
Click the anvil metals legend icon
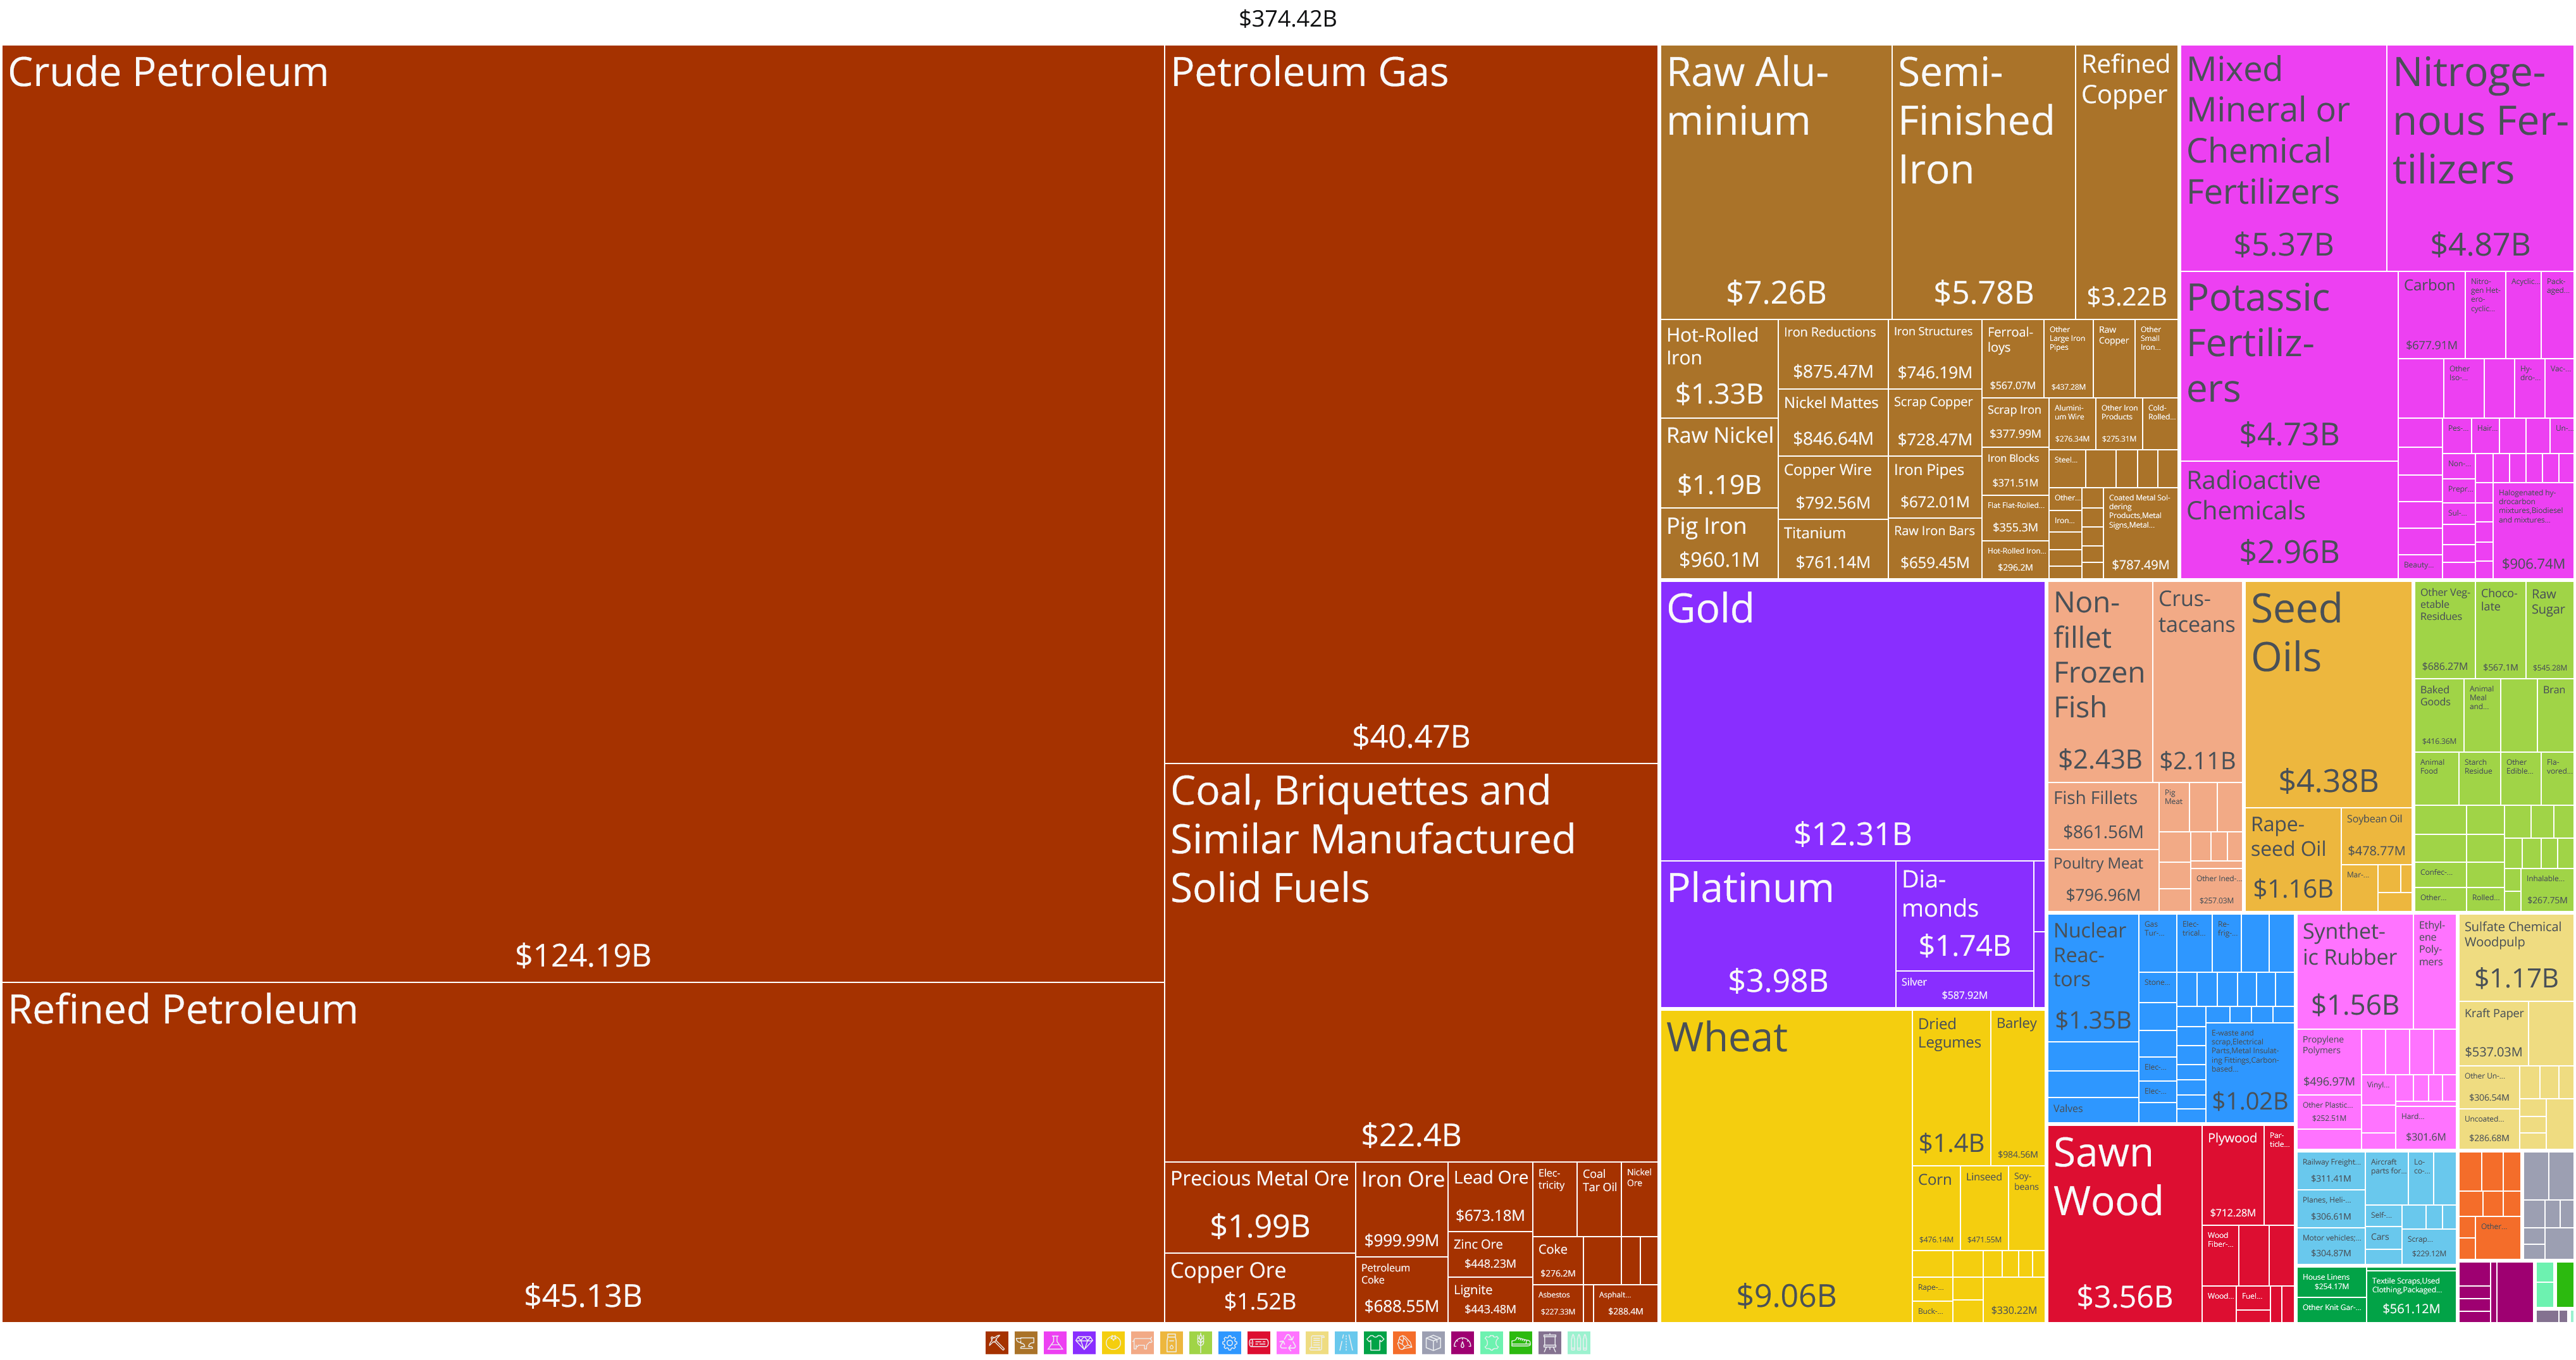click(1026, 1343)
